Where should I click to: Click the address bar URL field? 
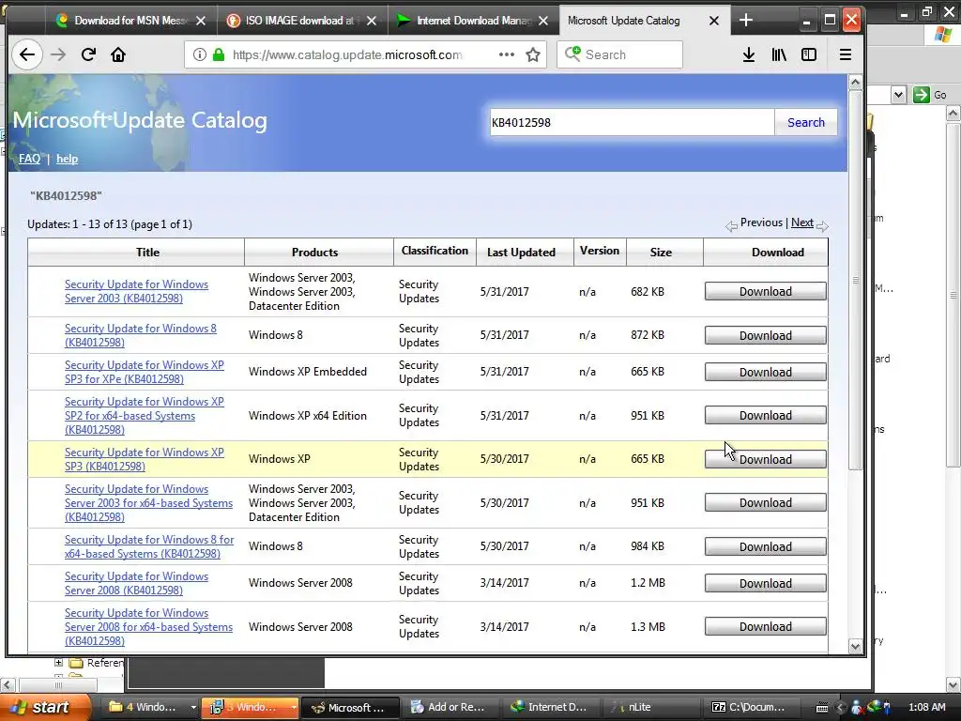point(347,54)
